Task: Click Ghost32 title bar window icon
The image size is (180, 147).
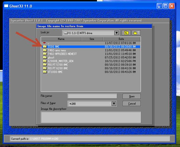Action: click(x=6, y=6)
